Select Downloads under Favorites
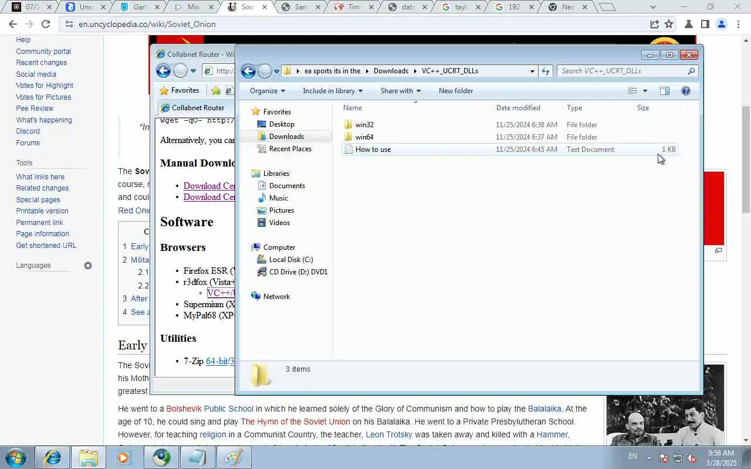Viewport: 751px width, 469px height. pyautogui.click(x=286, y=137)
